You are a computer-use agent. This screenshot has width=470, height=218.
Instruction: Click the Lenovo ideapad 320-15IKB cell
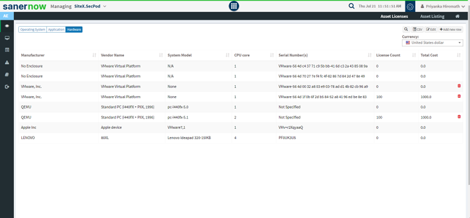pos(189,138)
